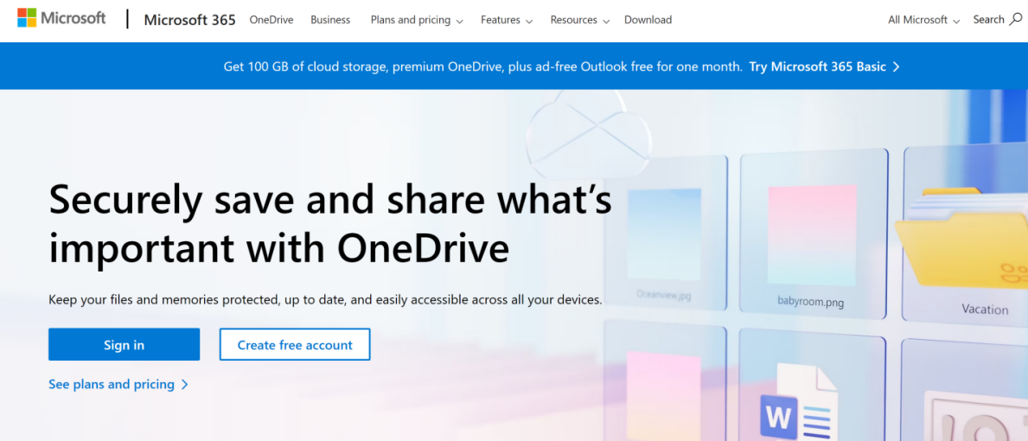Open the Microsoft 365 home link
Viewport: 1028px width, 441px height.
pyautogui.click(x=189, y=20)
